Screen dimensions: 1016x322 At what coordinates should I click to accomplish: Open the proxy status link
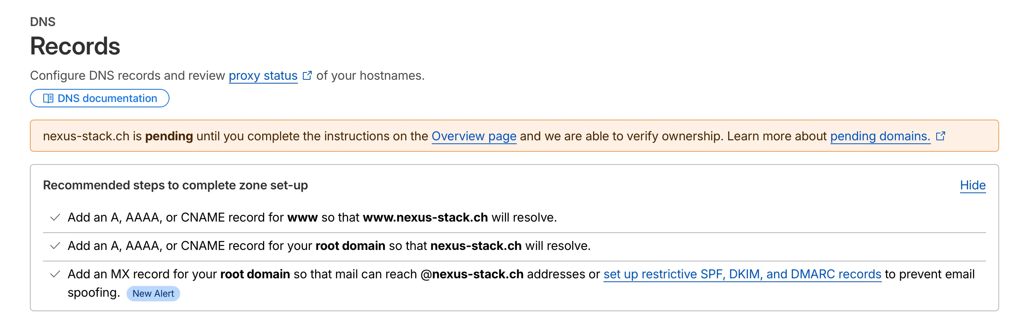[x=263, y=75]
